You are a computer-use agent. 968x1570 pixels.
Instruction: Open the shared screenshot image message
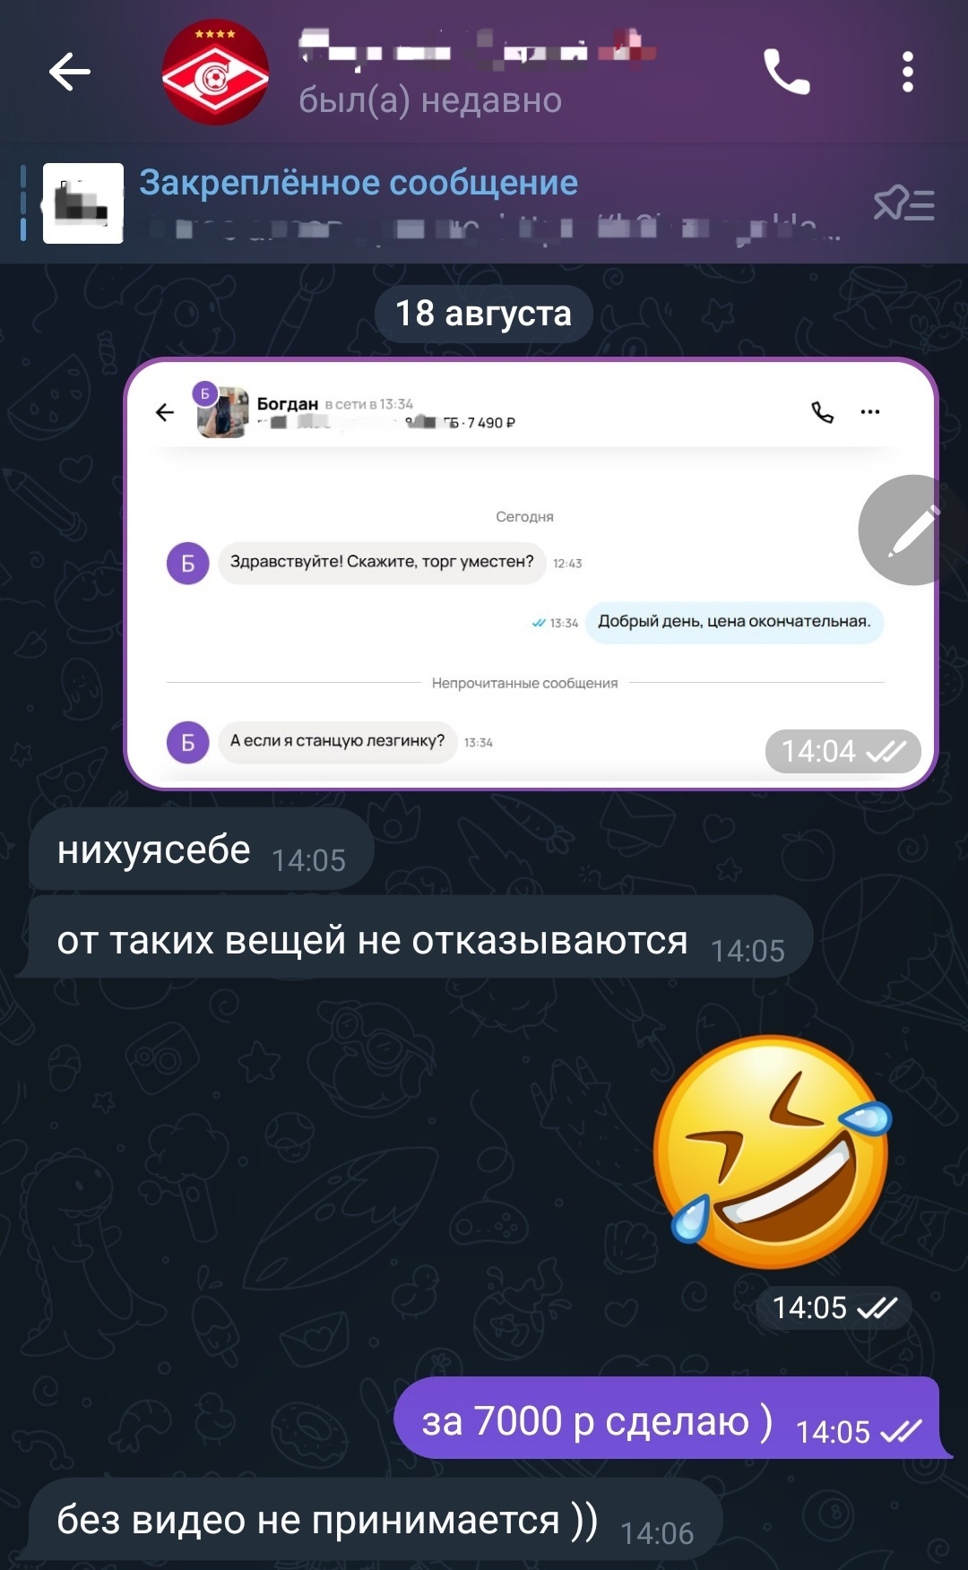tap(531, 574)
